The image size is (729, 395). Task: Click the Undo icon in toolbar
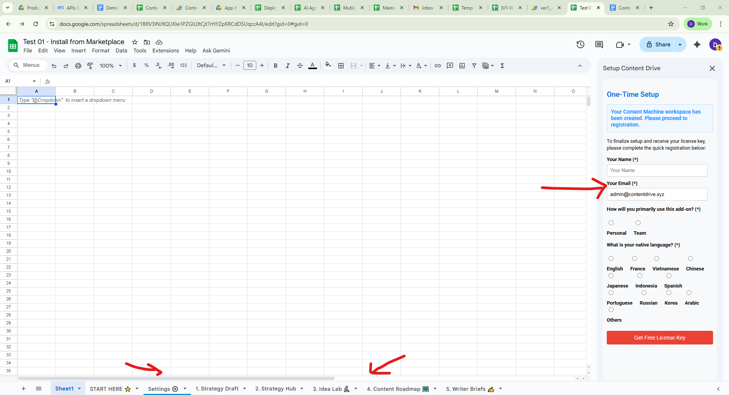[x=54, y=66]
